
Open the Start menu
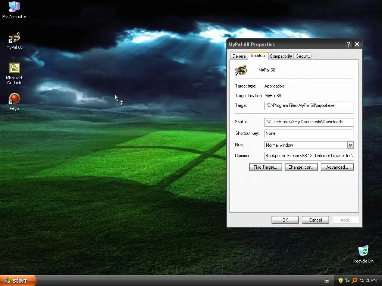(x=18, y=280)
